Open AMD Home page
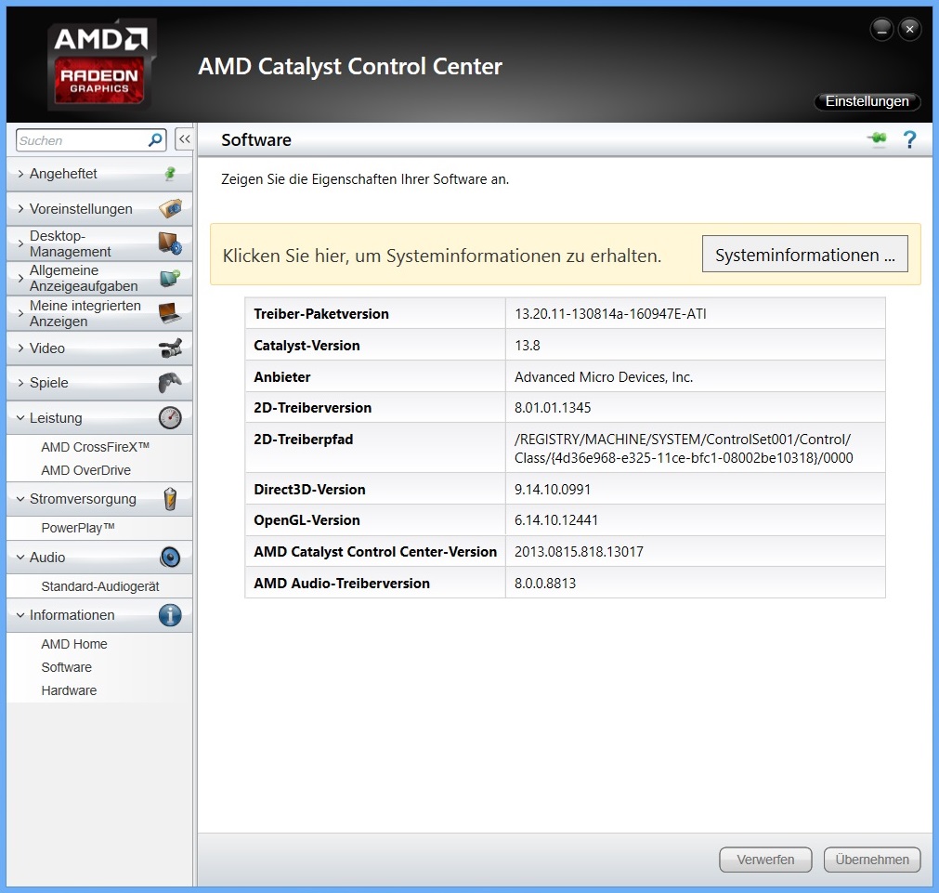939x893 pixels. (x=74, y=644)
